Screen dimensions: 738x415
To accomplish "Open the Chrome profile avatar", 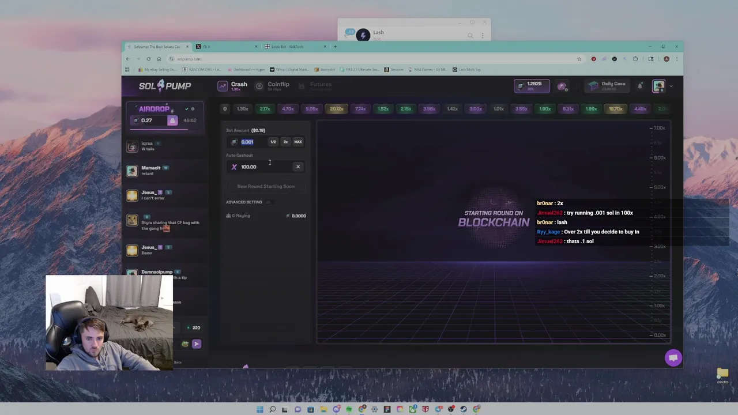I will (x=667, y=59).
